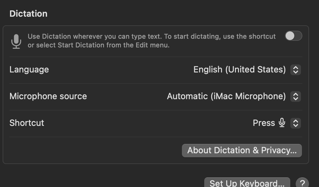The height and width of the screenshot is (187, 319).
Task: Click the Dictation microphone icon beside the description
Action: (16, 41)
